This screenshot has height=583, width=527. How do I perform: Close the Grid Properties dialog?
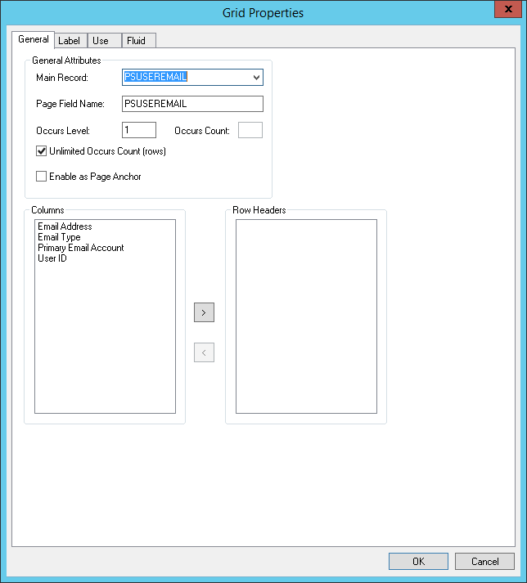tap(508, 9)
